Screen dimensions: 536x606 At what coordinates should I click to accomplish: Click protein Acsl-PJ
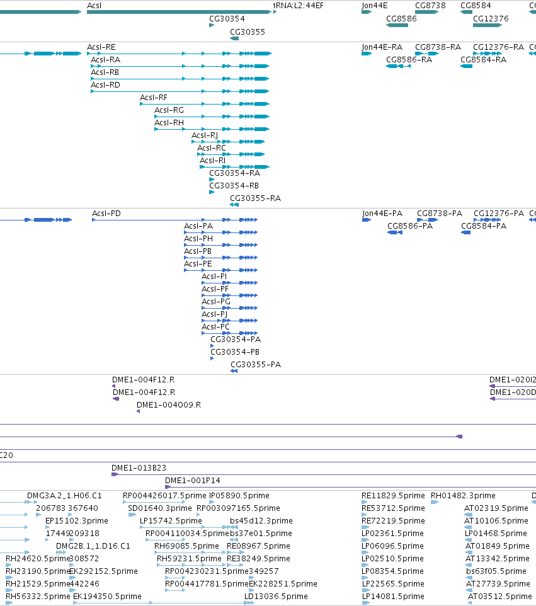coord(215,314)
